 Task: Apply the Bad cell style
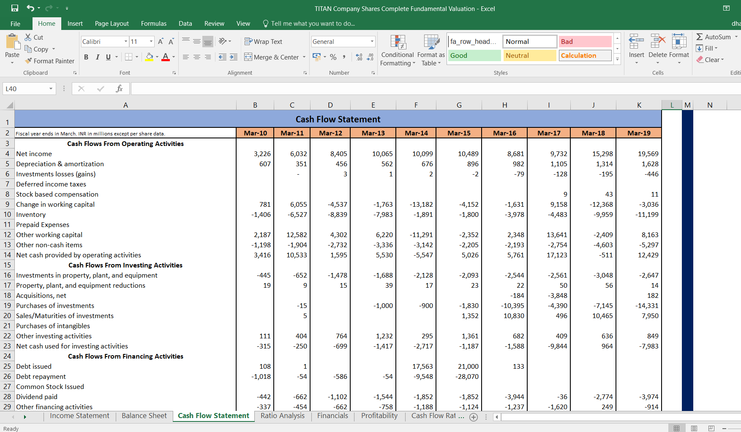tap(585, 41)
